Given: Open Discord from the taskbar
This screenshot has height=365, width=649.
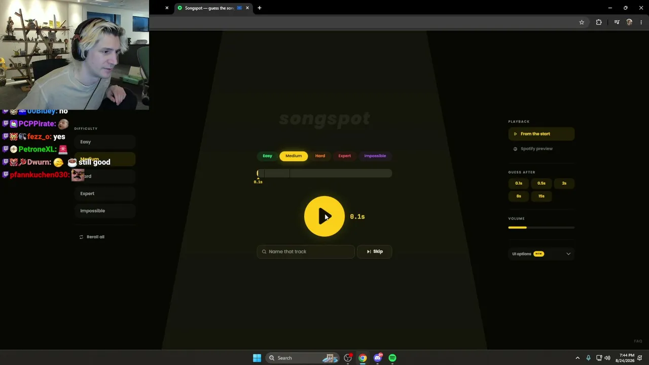Looking at the screenshot, I should pyautogui.click(x=377, y=358).
